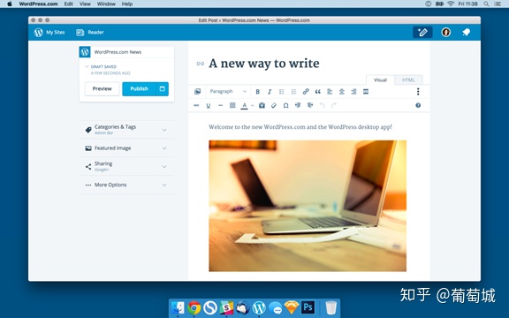Click the write new post pencil icon
The image size is (509, 318).
422,32
